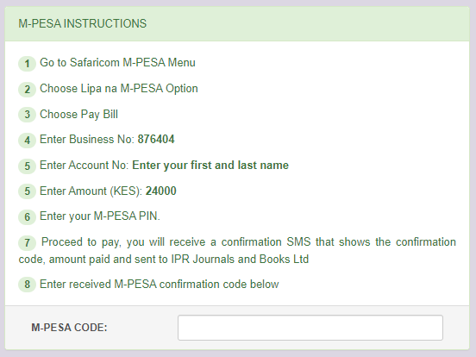476x357 pixels.
Task: Click the bold 'Enter your first and last name' text
Action: (x=210, y=166)
